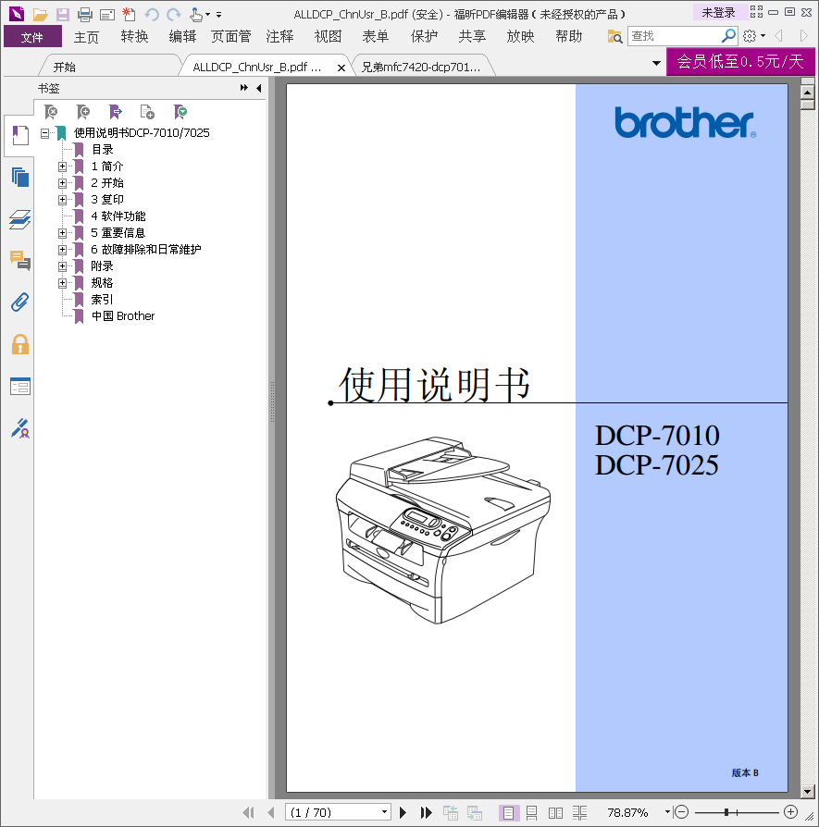This screenshot has width=819, height=827.
Task: Click the create new PDF star icon
Action: pos(129,15)
